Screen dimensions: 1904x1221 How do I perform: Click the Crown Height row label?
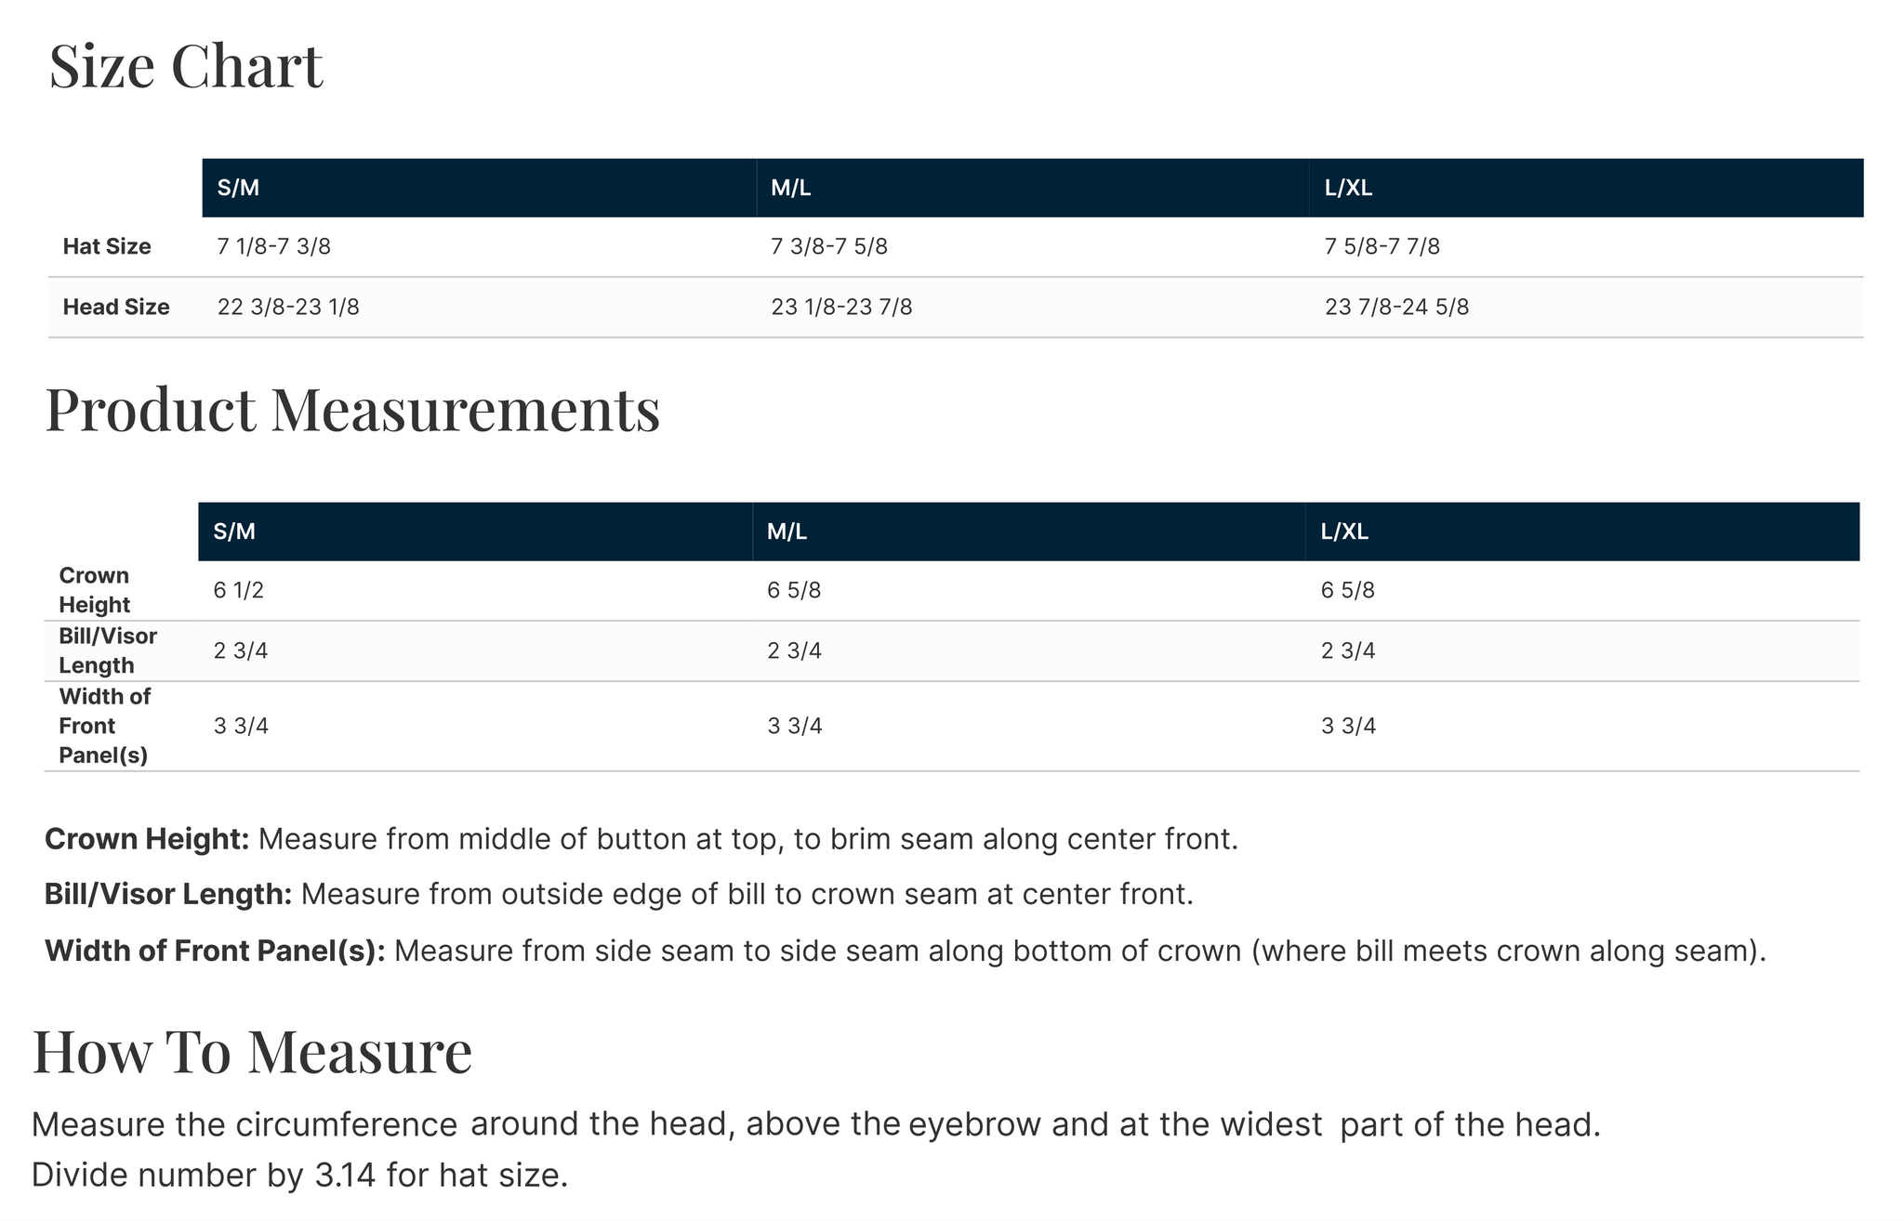pos(94,590)
